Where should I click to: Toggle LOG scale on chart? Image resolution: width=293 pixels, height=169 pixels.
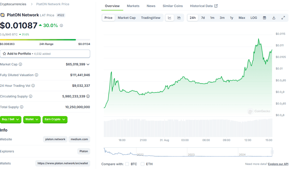(x=254, y=18)
